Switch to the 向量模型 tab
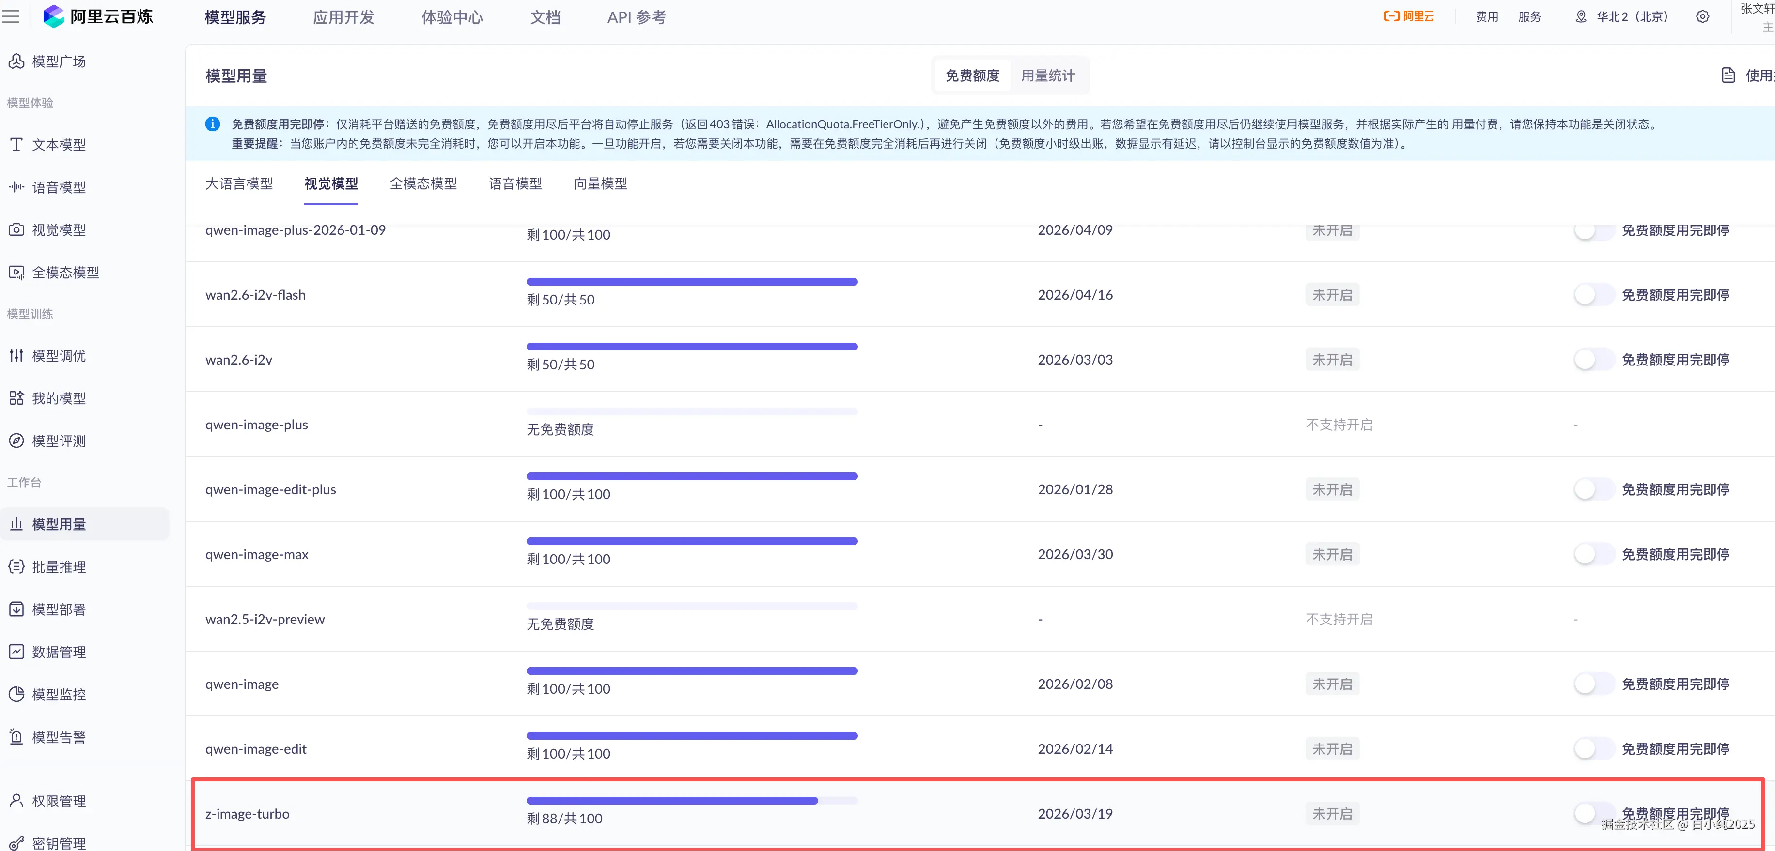Viewport: 1775px width, 851px height. click(600, 184)
